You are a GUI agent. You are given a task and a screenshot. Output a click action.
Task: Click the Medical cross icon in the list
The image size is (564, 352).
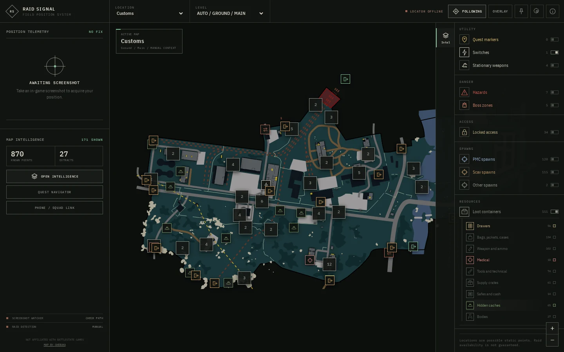(470, 260)
